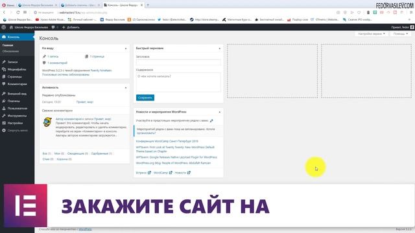
Task: Click the Страницы icon in sidebar
Action: pyautogui.click(x=4, y=76)
